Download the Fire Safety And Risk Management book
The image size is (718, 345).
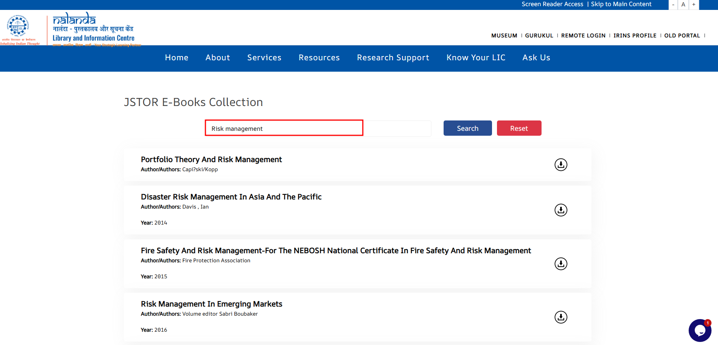(x=561, y=264)
